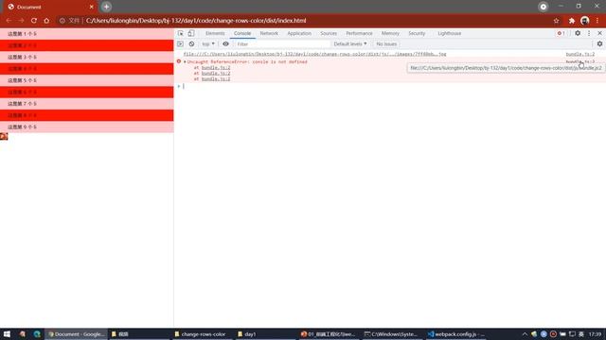
Task: Open the logged file:/// image URL link
Action: click(314, 54)
